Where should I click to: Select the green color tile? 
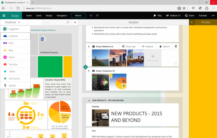pos(50,67)
